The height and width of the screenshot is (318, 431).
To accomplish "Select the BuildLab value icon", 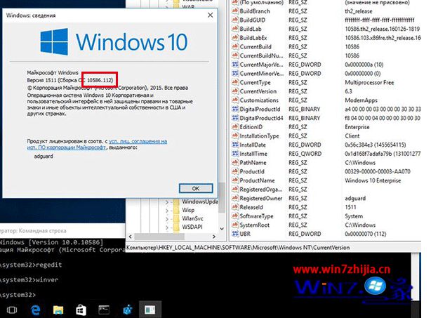I will coord(235,29).
